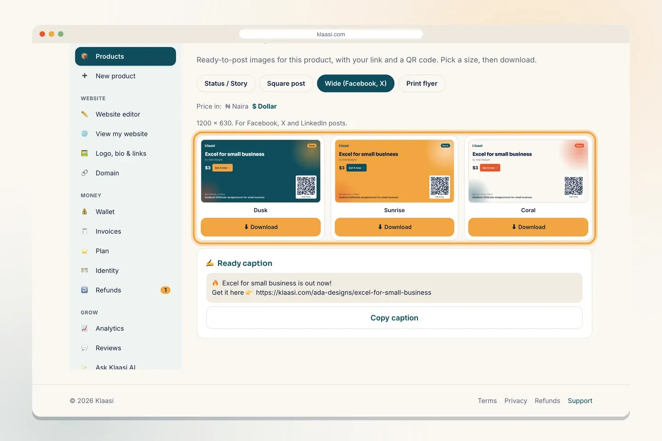Click the Coral theme preview thumbnail
The image size is (662, 441).
[x=528, y=171]
